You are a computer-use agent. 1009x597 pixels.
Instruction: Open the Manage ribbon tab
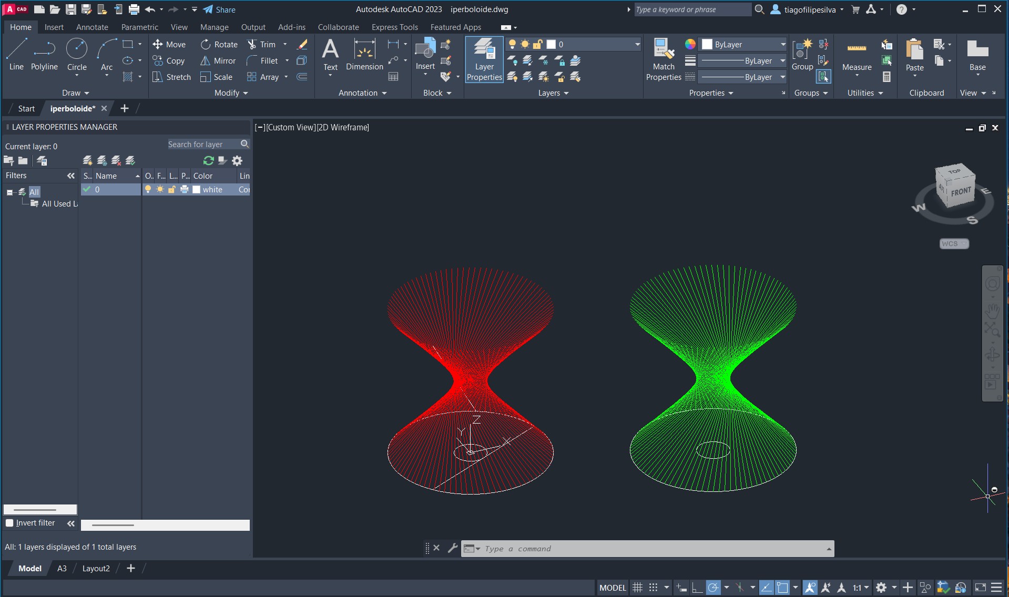click(214, 27)
